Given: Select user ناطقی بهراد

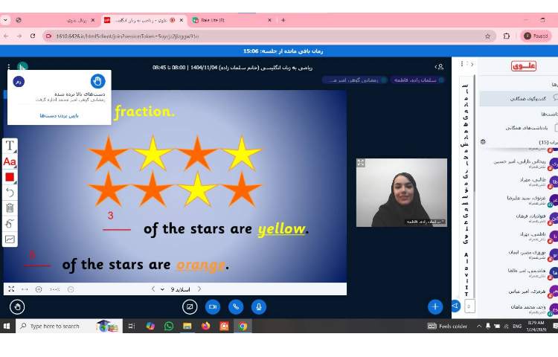Looking at the screenshot, I should pos(519,236).
